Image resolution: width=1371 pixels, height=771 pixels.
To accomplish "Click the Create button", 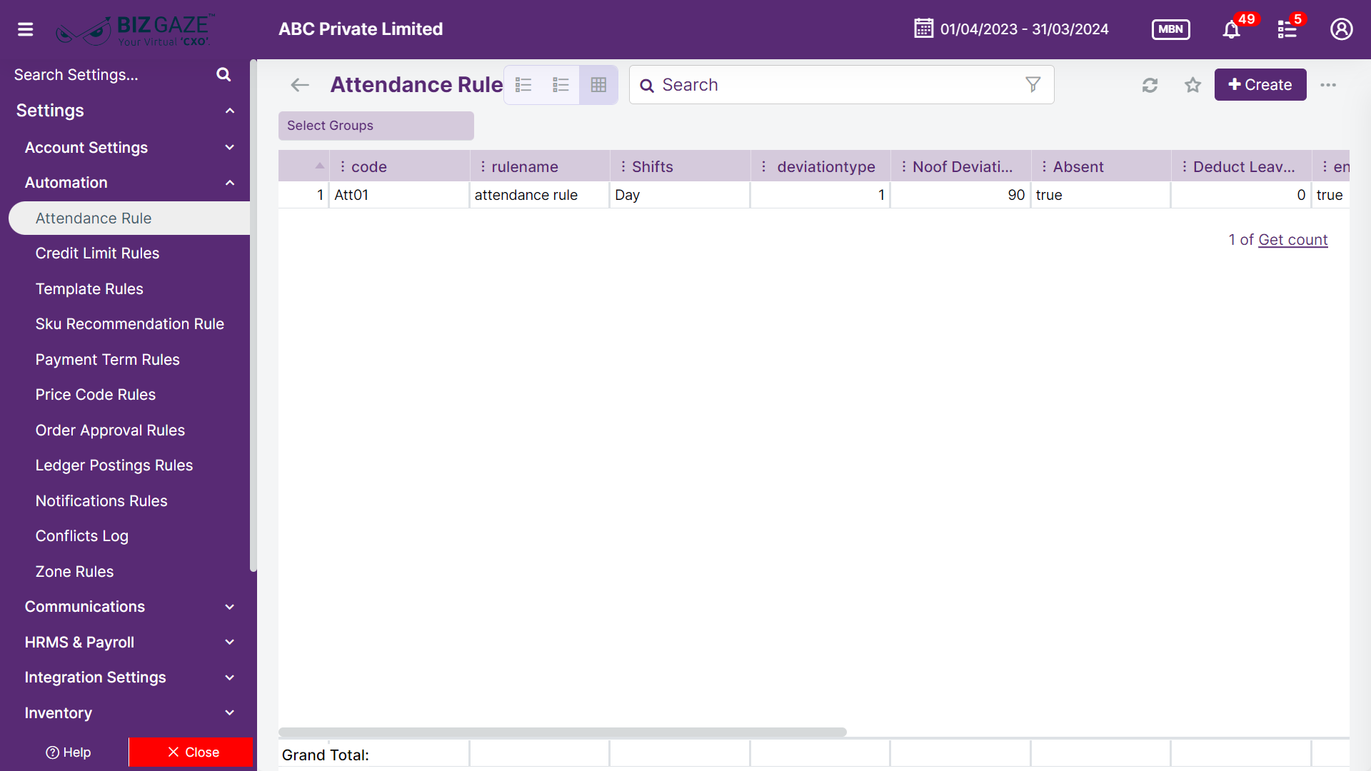I will [1260, 84].
